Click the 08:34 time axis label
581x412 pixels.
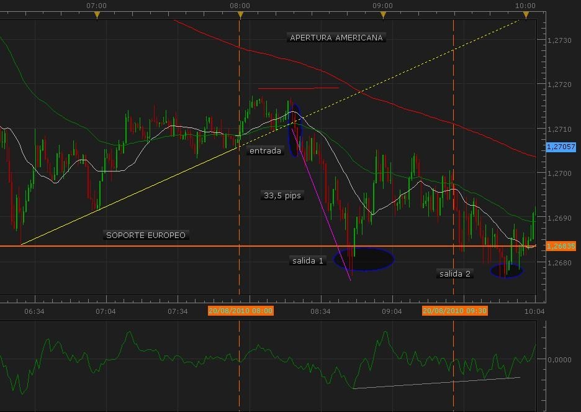320,311
